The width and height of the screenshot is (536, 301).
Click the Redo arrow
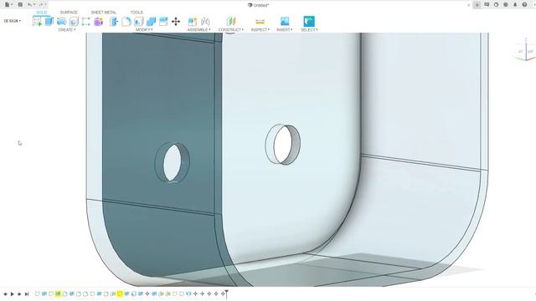41,5
